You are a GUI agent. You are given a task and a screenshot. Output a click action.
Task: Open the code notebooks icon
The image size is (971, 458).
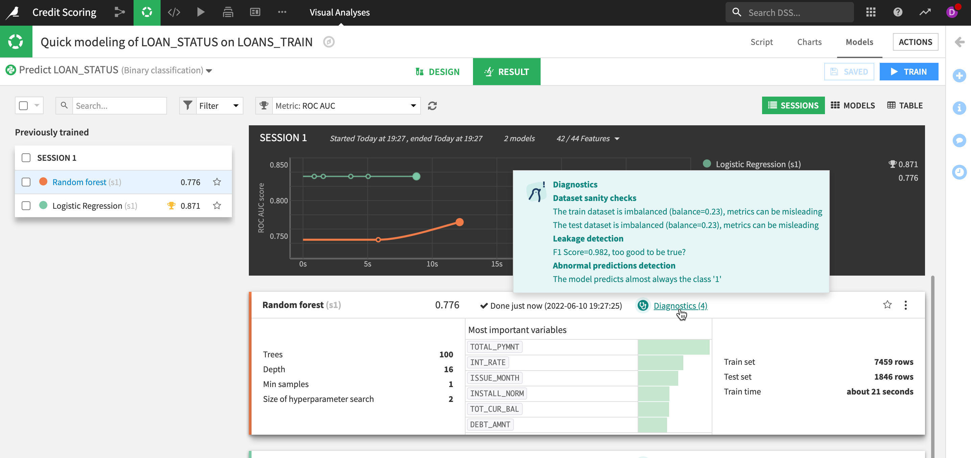[174, 12]
